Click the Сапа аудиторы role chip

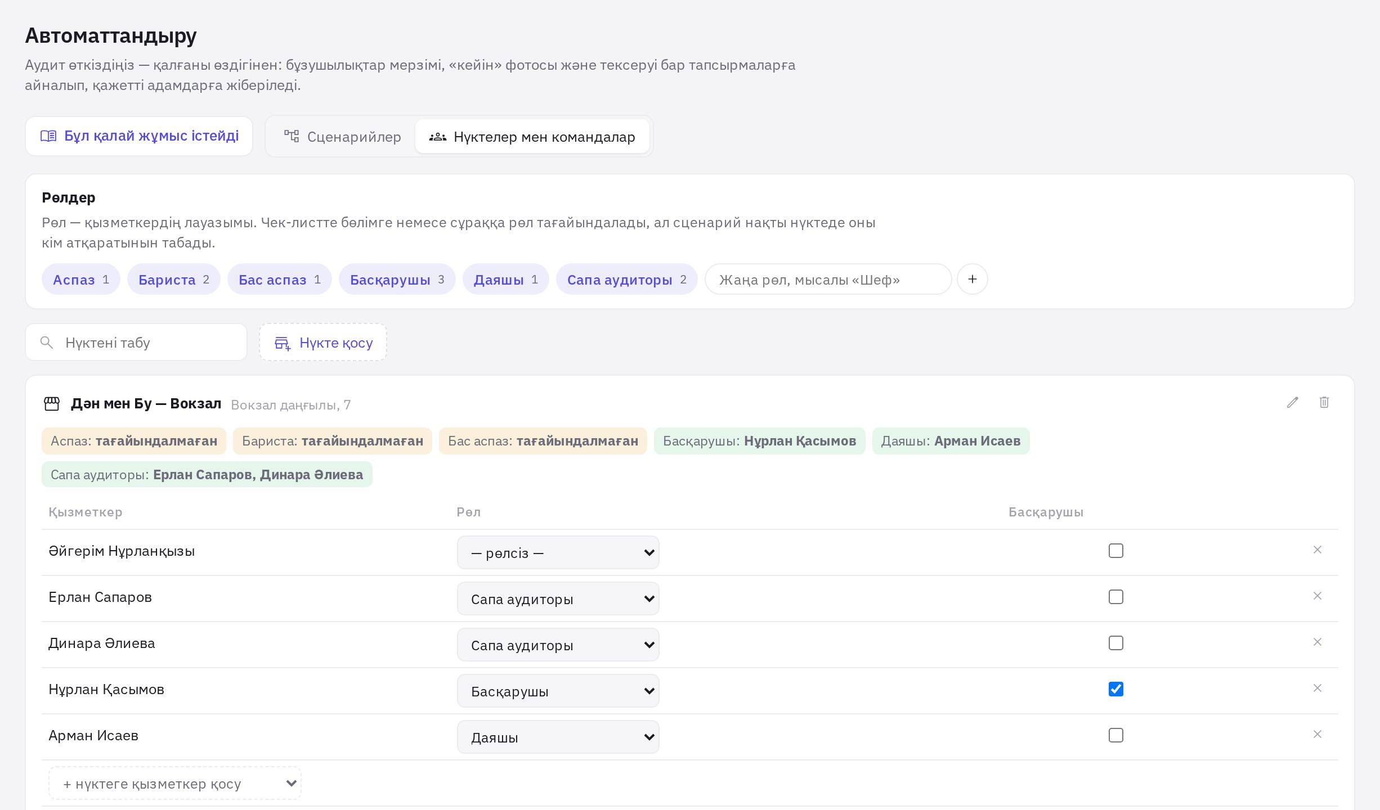627,279
